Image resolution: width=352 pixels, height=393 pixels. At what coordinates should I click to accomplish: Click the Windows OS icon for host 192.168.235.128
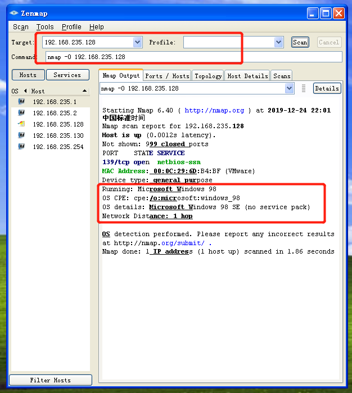click(21, 124)
